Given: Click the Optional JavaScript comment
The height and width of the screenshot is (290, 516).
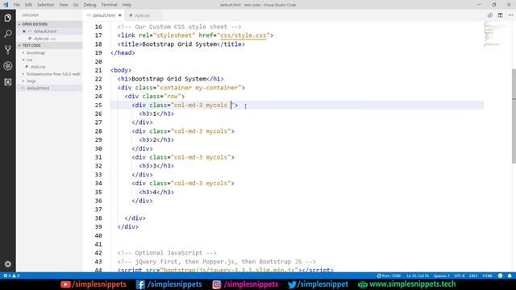Looking at the screenshot, I should [x=167, y=253].
